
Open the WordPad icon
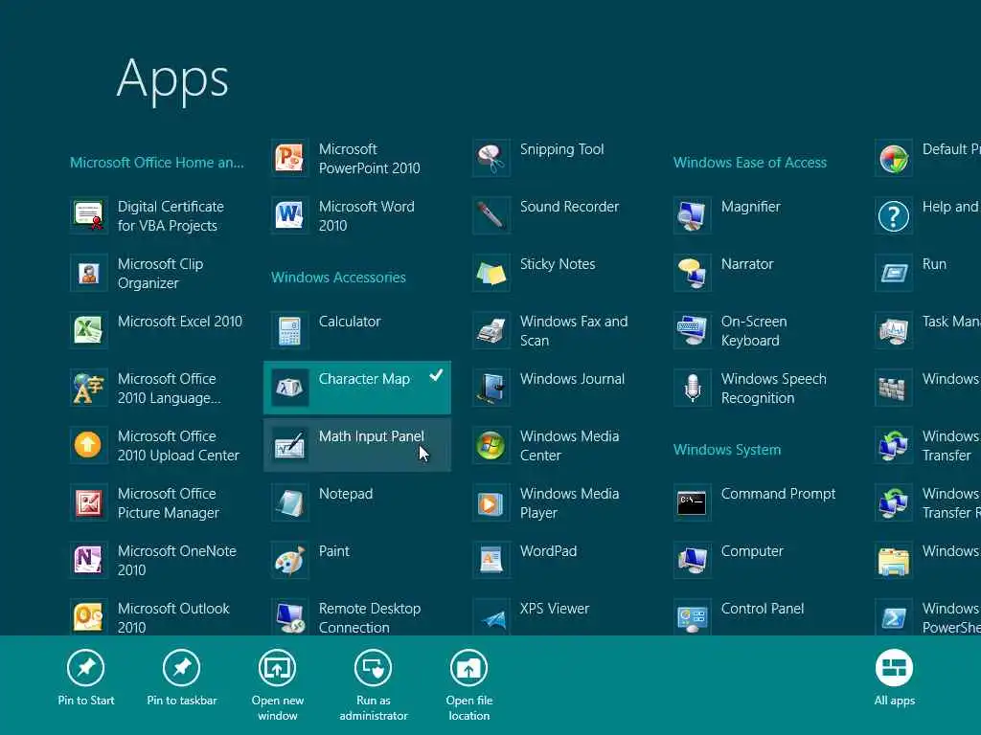coord(491,561)
